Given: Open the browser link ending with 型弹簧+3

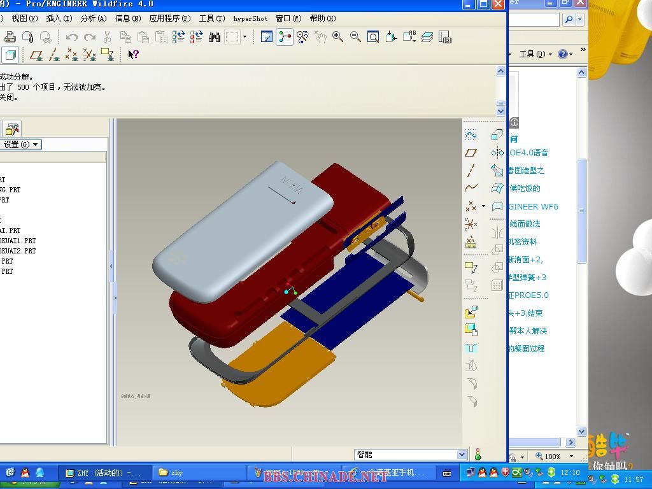Looking at the screenshot, I should (x=527, y=278).
